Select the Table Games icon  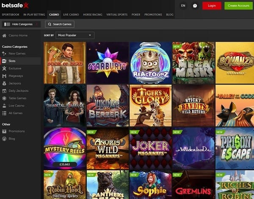click(4, 98)
